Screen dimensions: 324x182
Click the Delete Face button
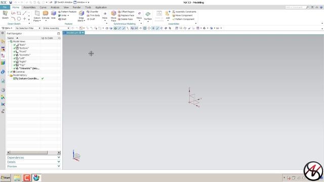click(x=126, y=19)
